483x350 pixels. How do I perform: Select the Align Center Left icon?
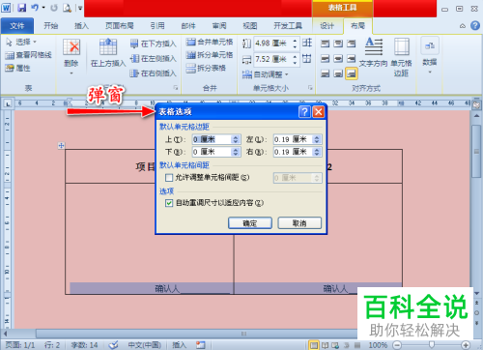pyautogui.click(x=326, y=59)
